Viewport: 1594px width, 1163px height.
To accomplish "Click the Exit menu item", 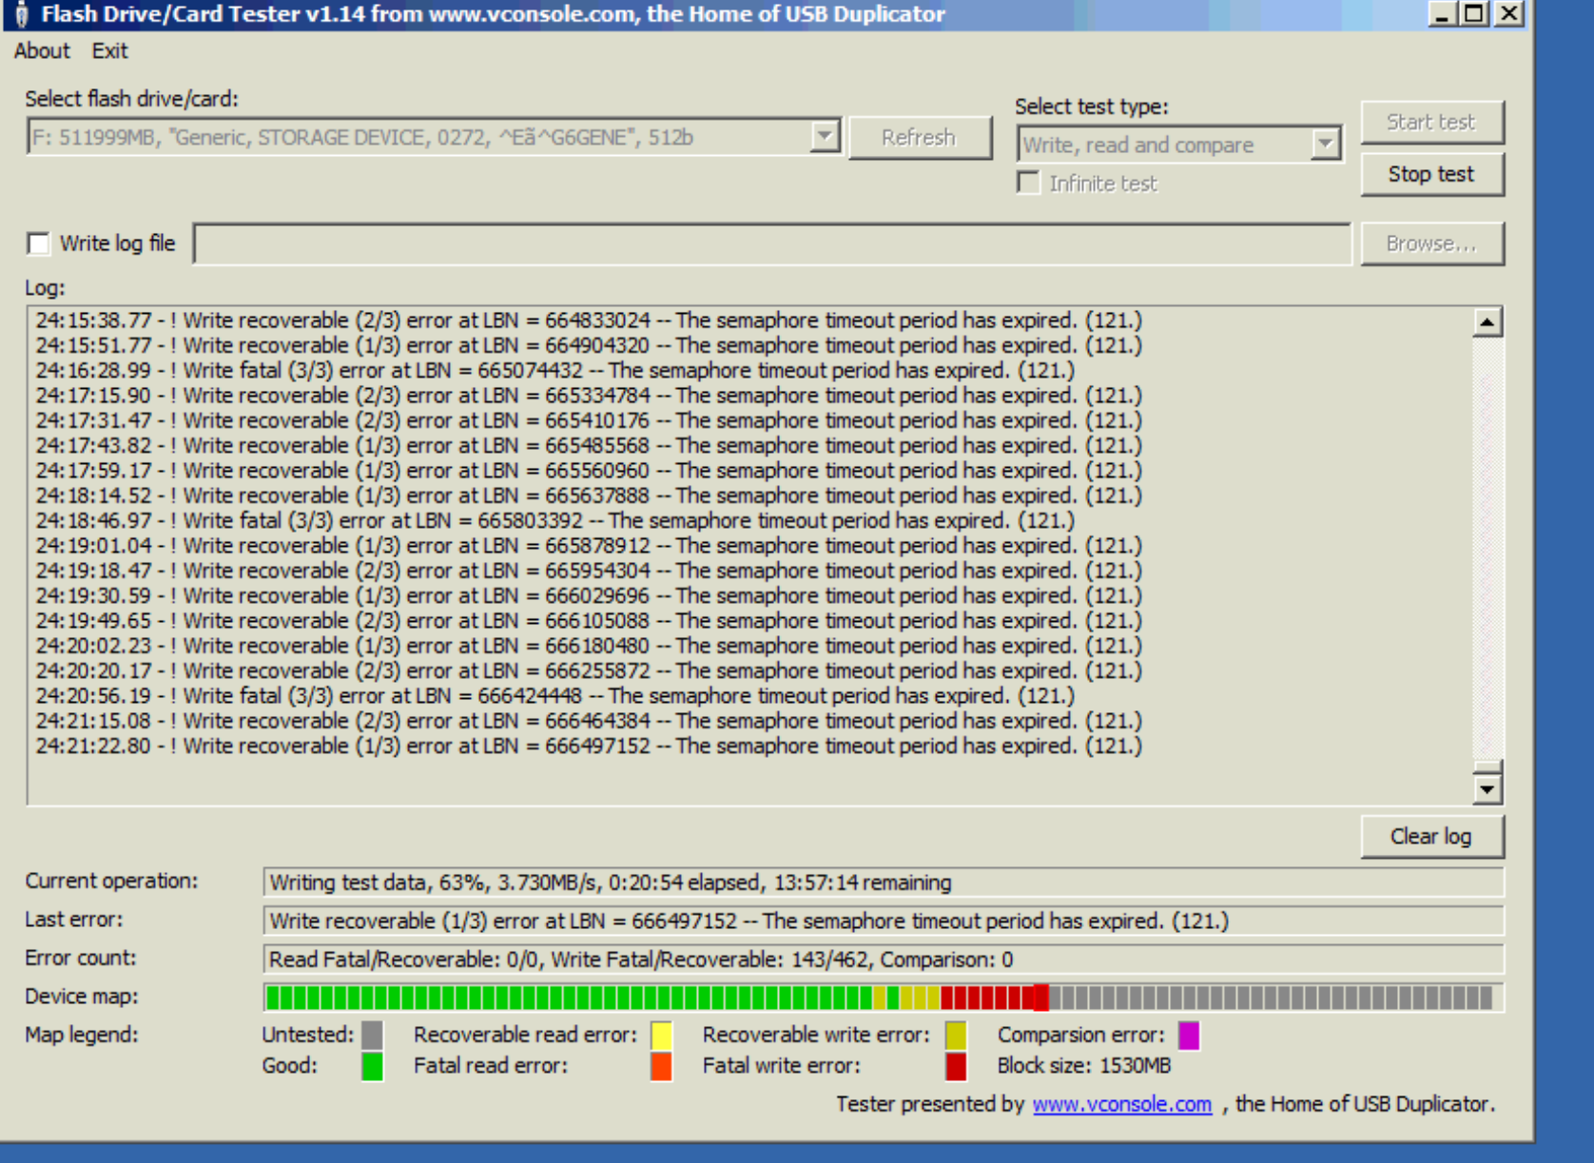I will click(x=109, y=51).
